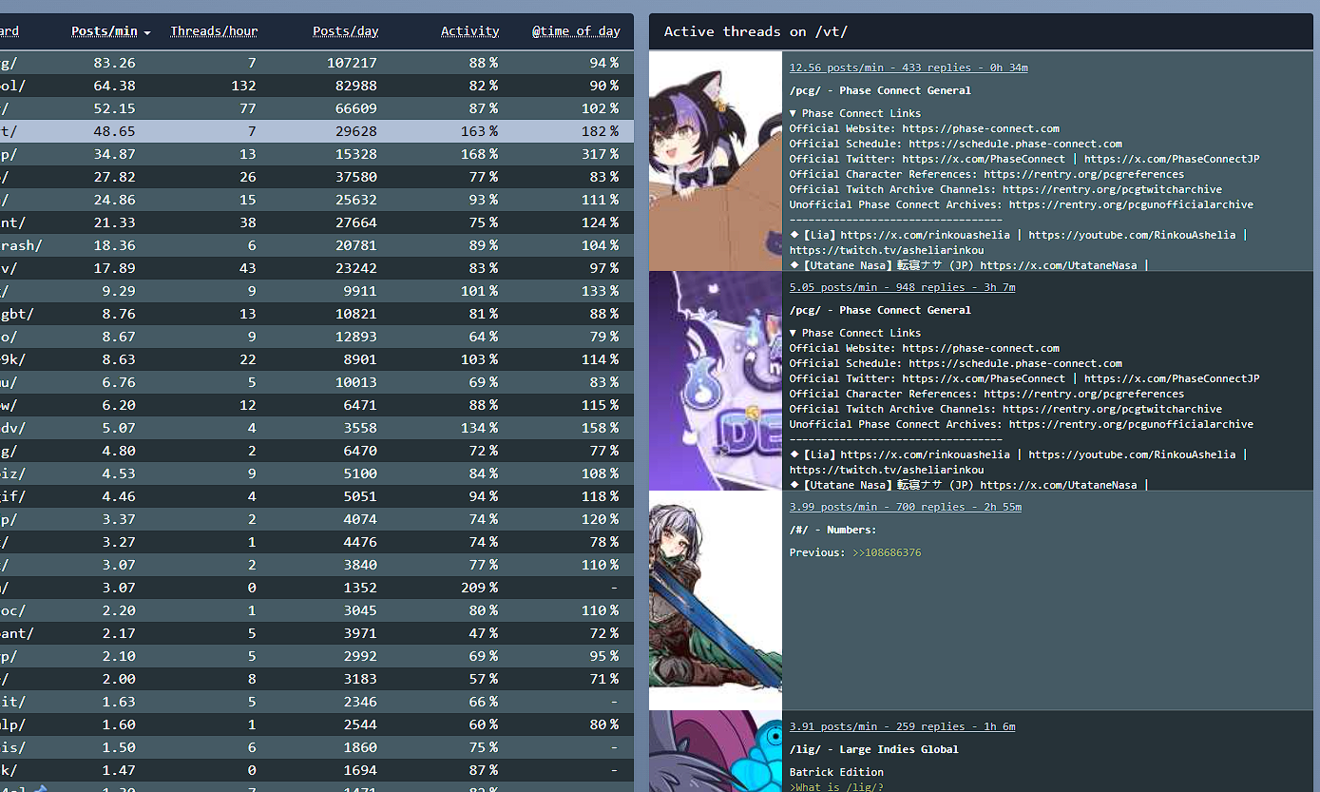
Task: Click the 23242 posts/day cell
Action: click(x=355, y=268)
